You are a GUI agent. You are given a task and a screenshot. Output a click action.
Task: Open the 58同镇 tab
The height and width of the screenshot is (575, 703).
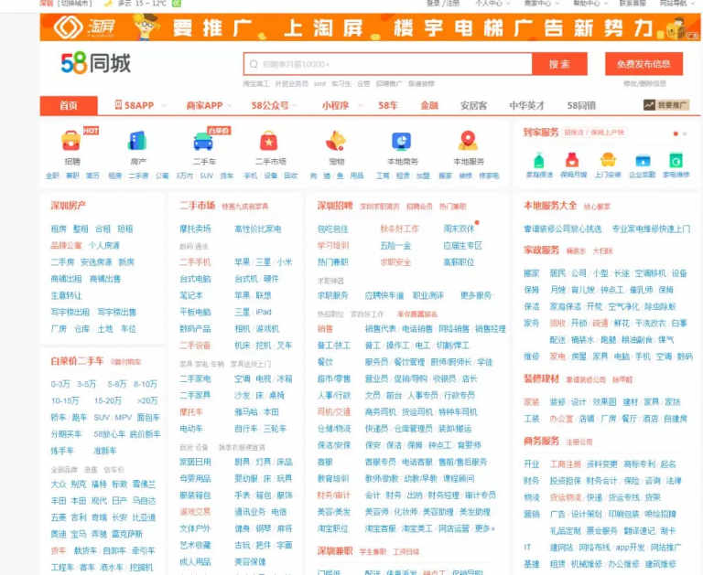tap(581, 105)
